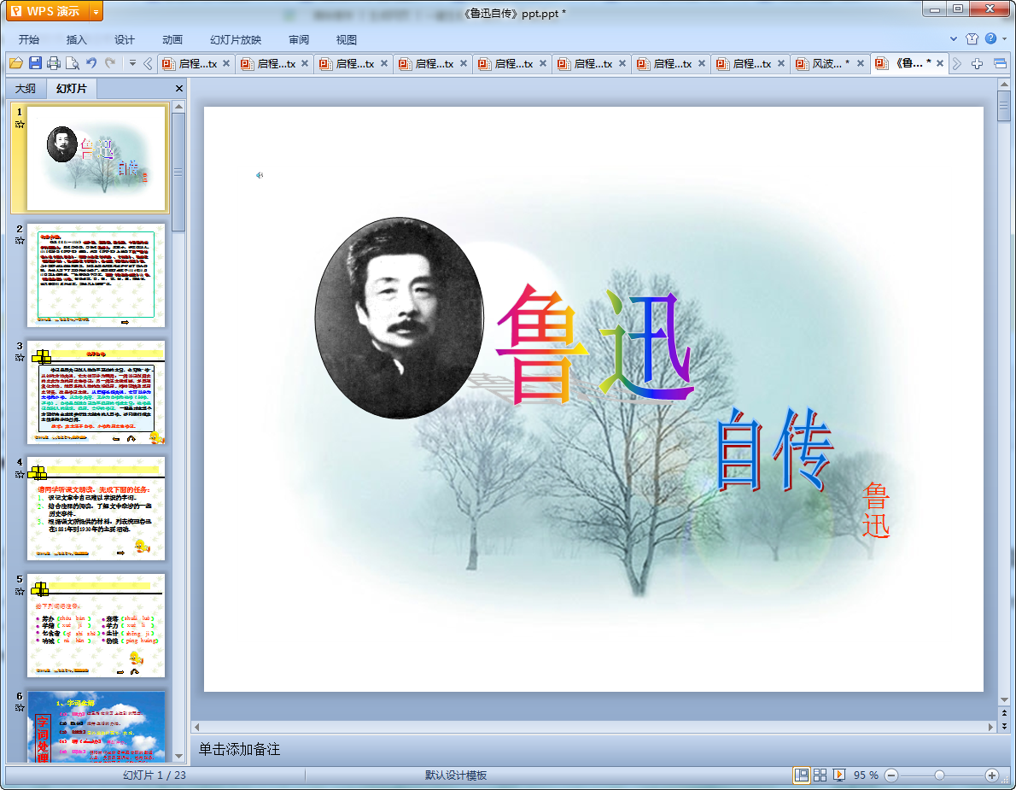Click the animation star icon under slide 2
The image size is (1016, 790).
coord(20,241)
